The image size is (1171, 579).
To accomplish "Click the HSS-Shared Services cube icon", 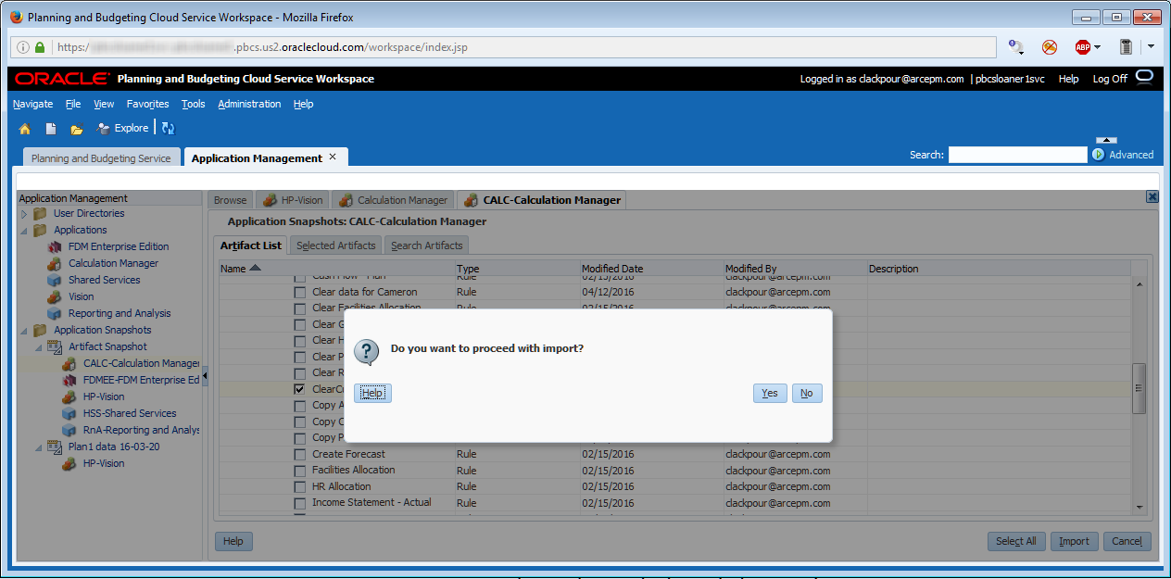I will point(69,413).
